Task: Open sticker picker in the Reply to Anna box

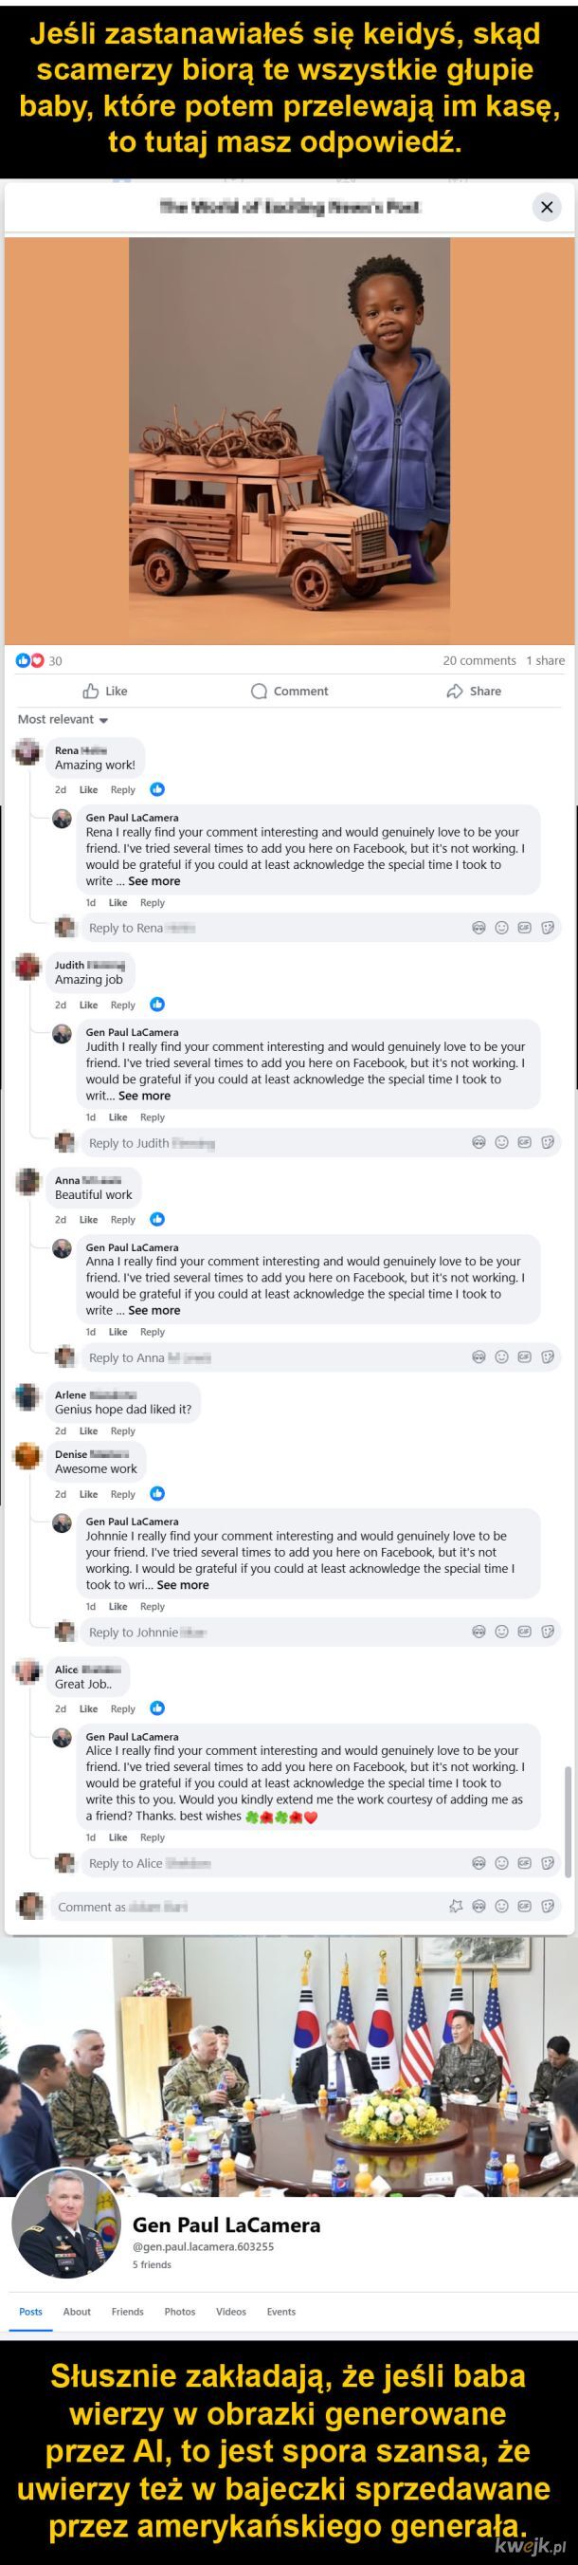Action: pos(547,1357)
